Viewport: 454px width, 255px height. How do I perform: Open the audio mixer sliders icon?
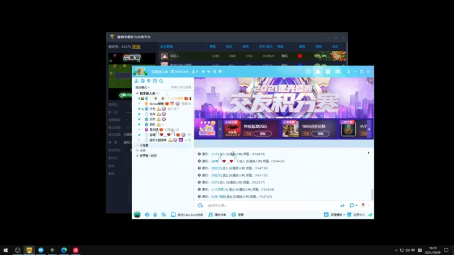pos(163,215)
